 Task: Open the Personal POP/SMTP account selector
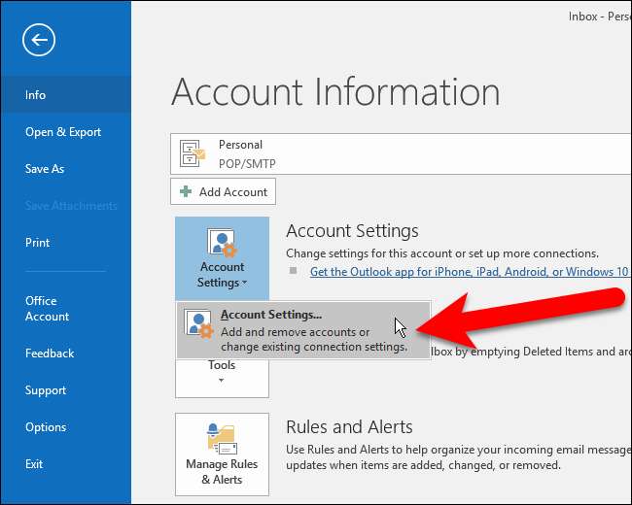[399, 153]
